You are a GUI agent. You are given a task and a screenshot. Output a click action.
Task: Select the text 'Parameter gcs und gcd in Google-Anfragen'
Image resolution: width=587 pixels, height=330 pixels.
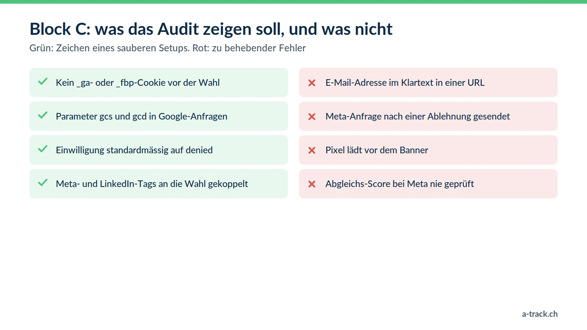142,117
